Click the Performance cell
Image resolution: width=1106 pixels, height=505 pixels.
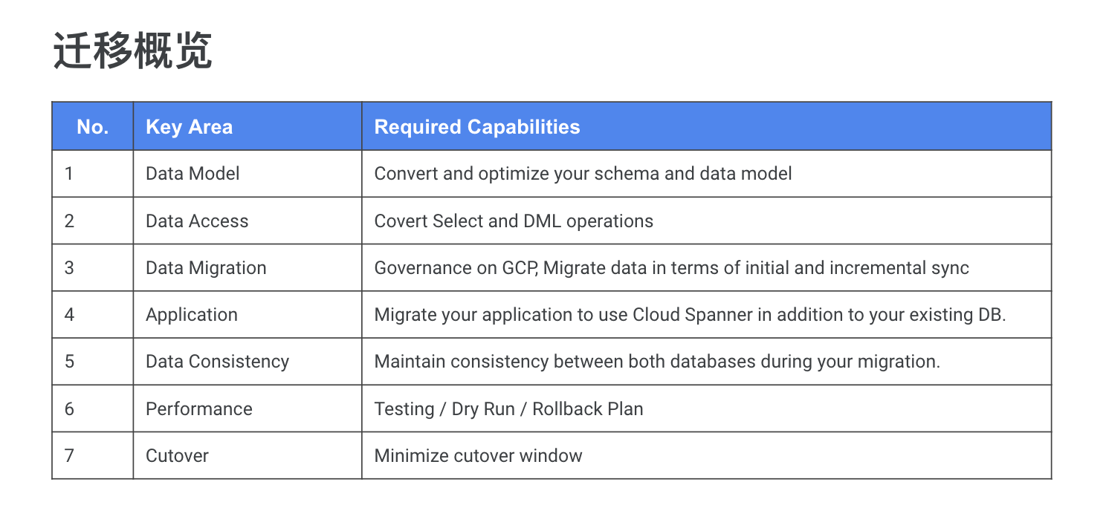(248, 408)
